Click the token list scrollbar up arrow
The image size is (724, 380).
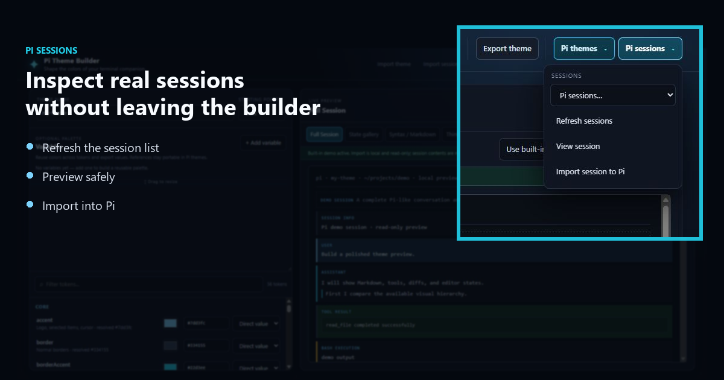[289, 302]
